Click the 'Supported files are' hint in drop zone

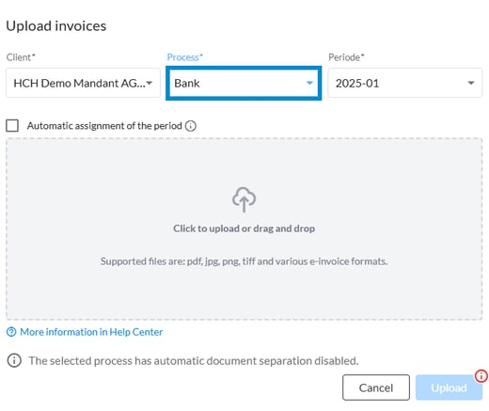[x=244, y=261]
